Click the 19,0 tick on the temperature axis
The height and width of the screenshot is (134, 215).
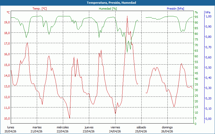[x=7, y=22]
